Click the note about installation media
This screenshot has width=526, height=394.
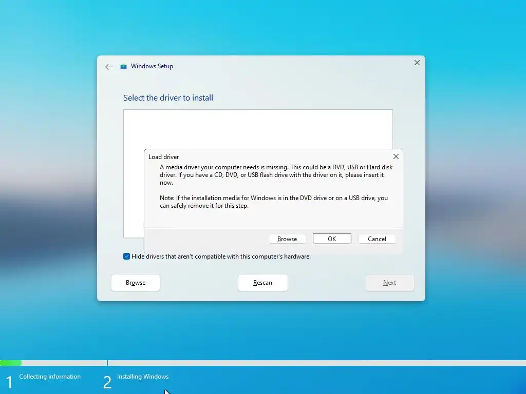tap(274, 202)
